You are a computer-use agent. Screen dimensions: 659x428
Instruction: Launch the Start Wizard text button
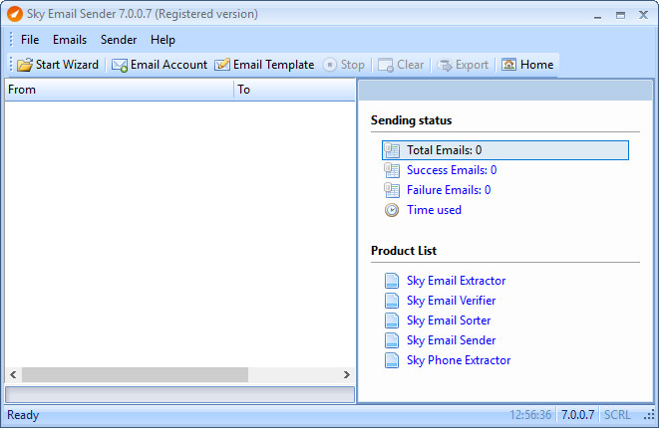[67, 65]
